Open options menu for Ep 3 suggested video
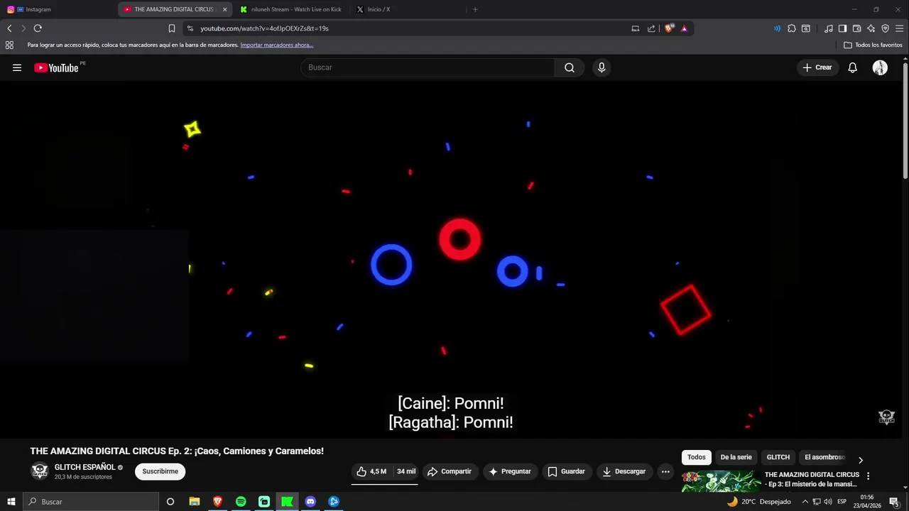909x511 pixels. coord(868,476)
